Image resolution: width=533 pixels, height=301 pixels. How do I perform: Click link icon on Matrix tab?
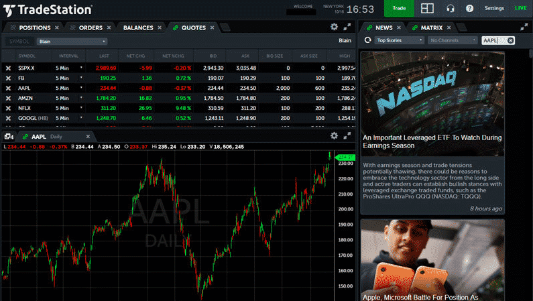(x=415, y=28)
